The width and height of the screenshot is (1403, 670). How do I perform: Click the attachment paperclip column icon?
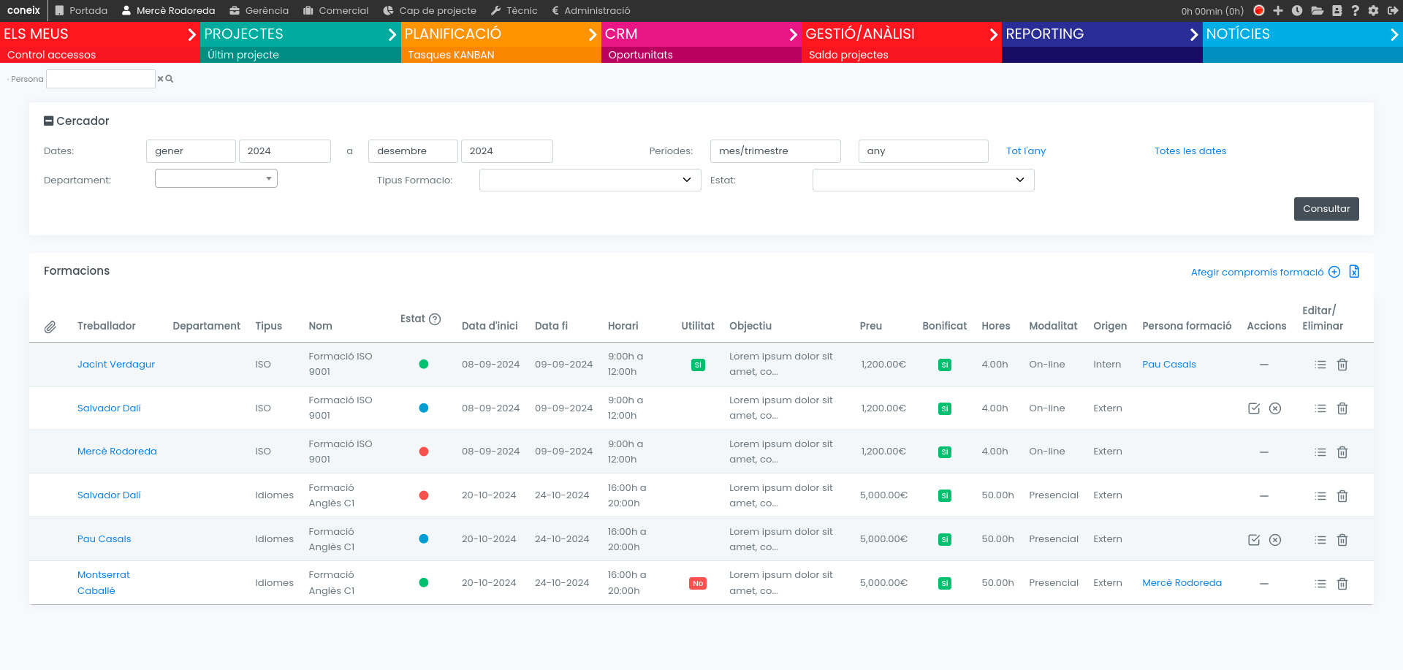[50, 327]
